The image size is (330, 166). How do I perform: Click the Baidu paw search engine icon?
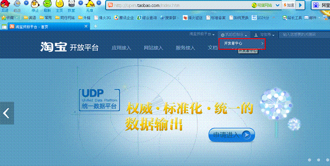click(x=316, y=5)
